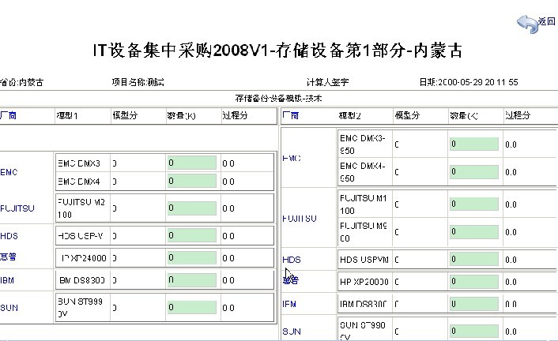Click the quantity field for EMC DMX4 in 模型1 table

click(192, 181)
